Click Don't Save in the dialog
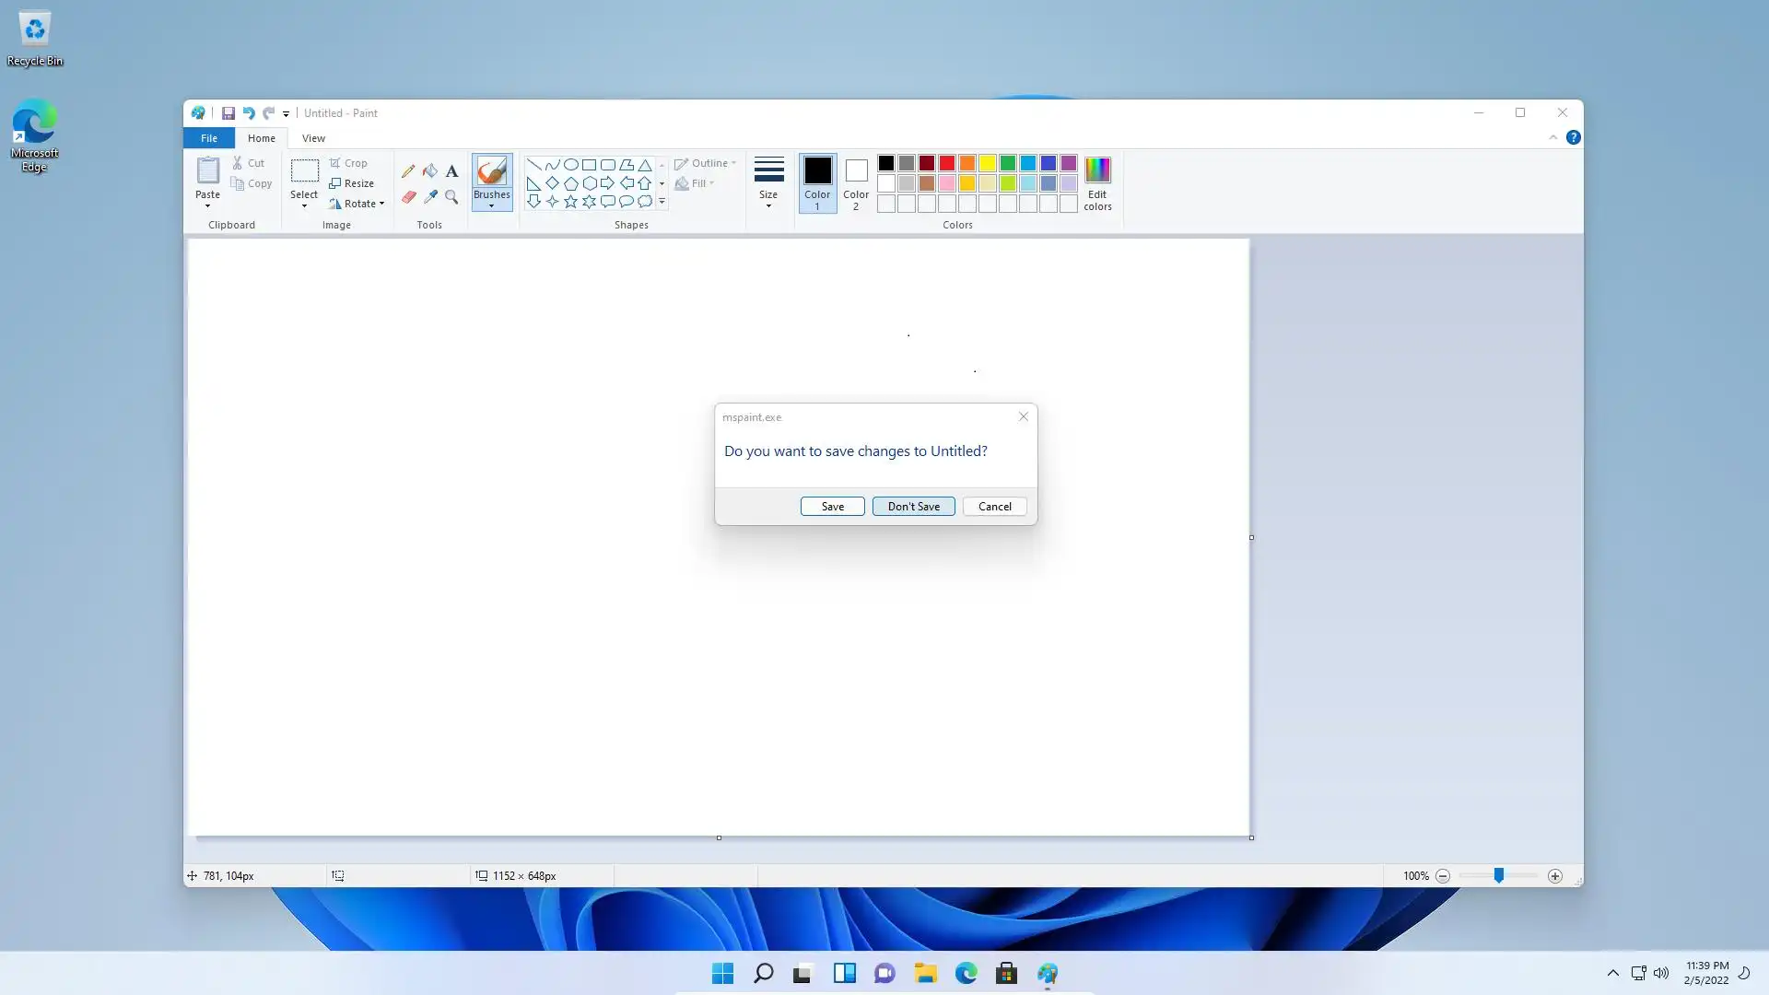The image size is (1769, 995). click(913, 507)
